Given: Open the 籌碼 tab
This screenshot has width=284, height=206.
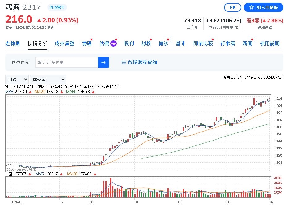Looking at the screenshot, I should 87,44.
